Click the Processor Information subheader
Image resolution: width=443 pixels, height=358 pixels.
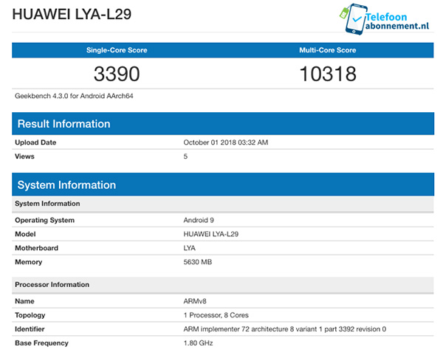tap(223, 284)
